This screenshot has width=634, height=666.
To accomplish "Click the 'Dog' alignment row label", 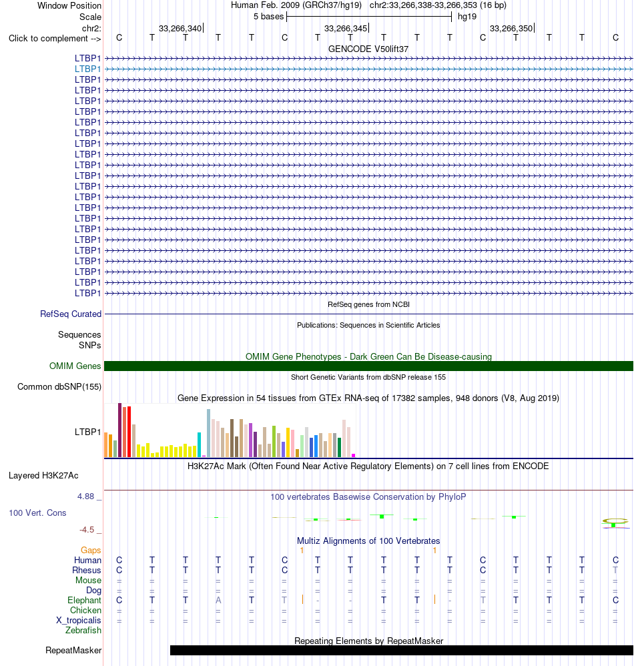I will tap(94, 591).
